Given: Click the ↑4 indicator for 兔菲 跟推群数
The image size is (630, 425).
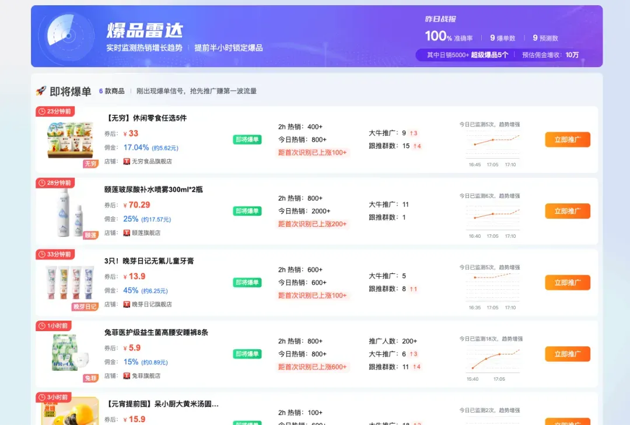Looking at the screenshot, I should point(416,367).
